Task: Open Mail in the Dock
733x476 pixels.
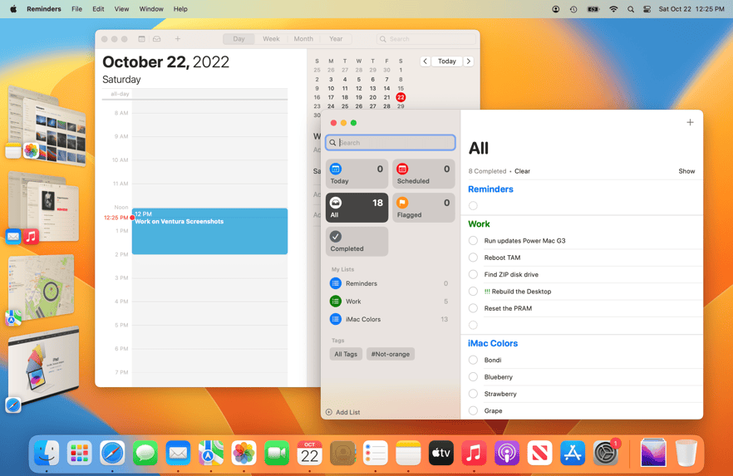Action: pyautogui.click(x=178, y=453)
